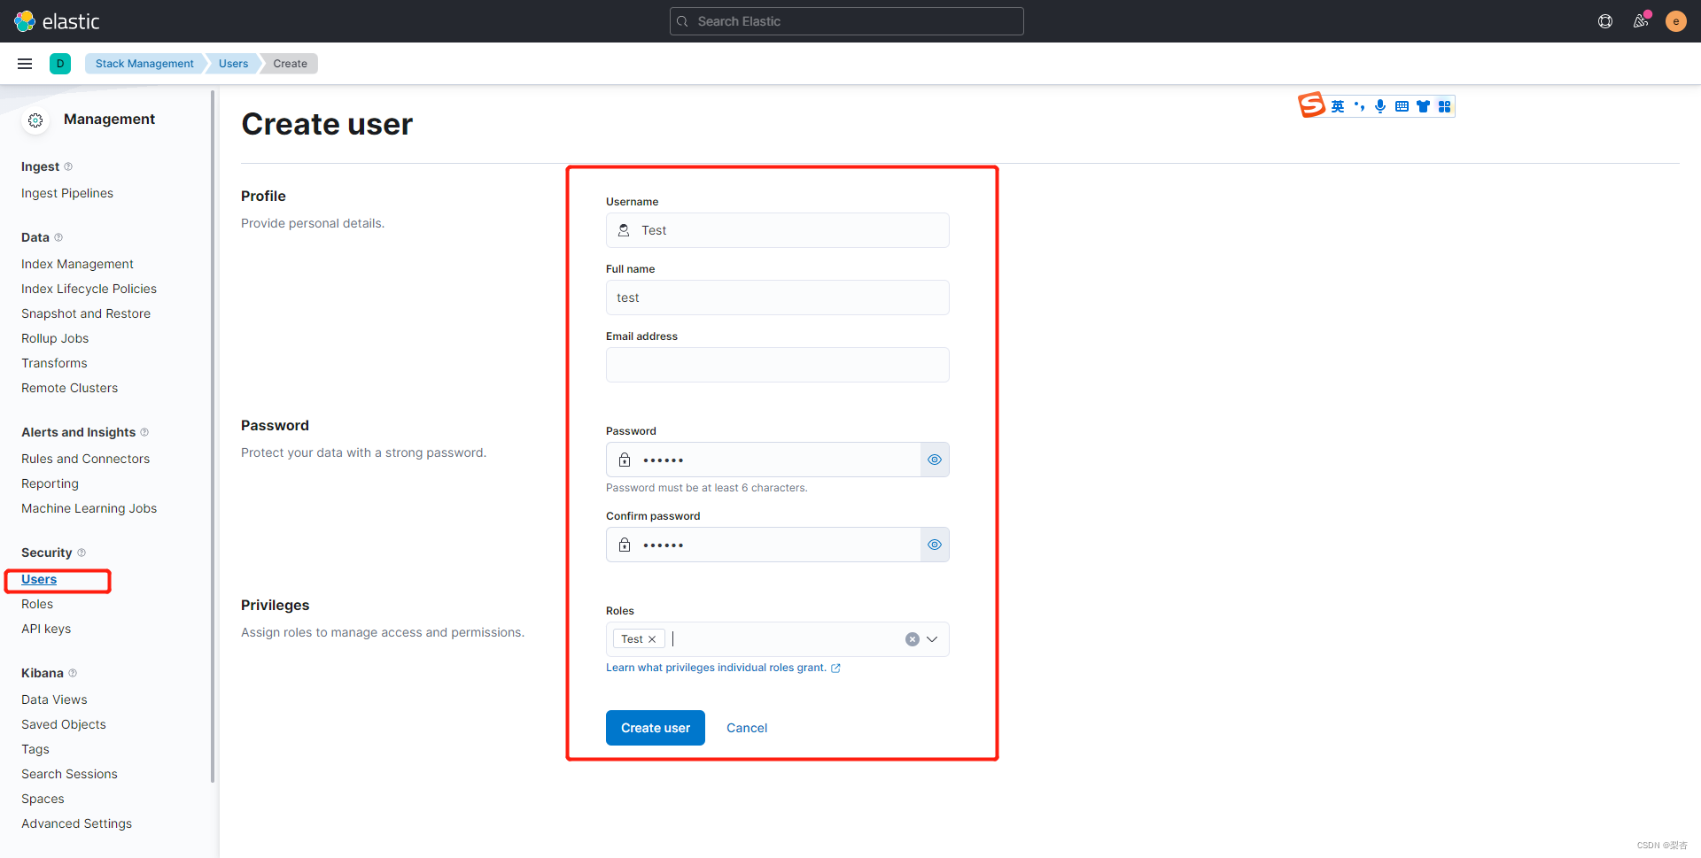Expand the Roles dropdown list
This screenshot has width=1701, height=858.
click(932, 639)
